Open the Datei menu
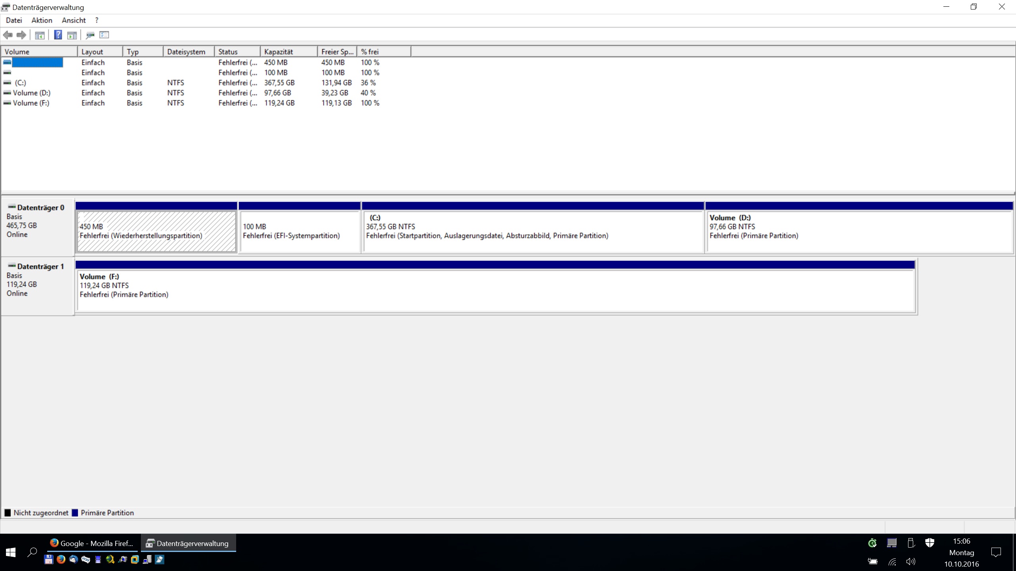The image size is (1016, 571). point(14,20)
